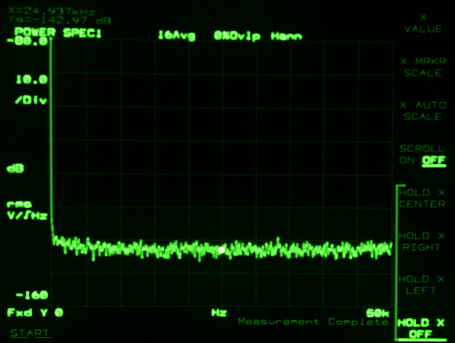Choose the X MRKR SCALE softkey

point(423,67)
